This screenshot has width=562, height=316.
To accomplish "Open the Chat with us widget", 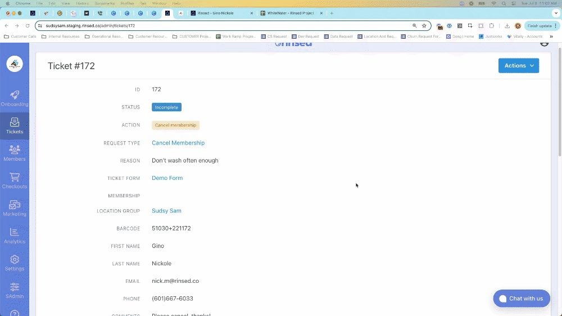I will 522,299.
